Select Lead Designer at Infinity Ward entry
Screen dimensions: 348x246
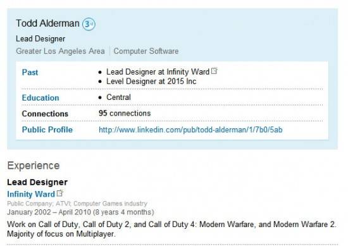[x=158, y=72]
